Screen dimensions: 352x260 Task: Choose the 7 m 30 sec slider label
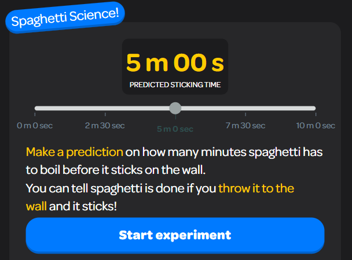click(x=245, y=125)
